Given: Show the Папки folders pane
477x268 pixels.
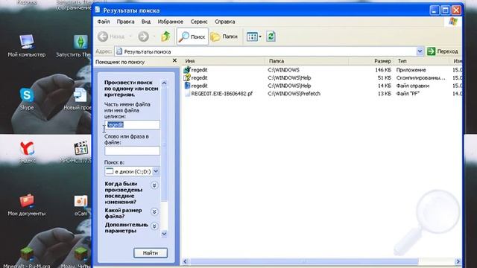Looking at the screenshot, I should pyautogui.click(x=224, y=36).
